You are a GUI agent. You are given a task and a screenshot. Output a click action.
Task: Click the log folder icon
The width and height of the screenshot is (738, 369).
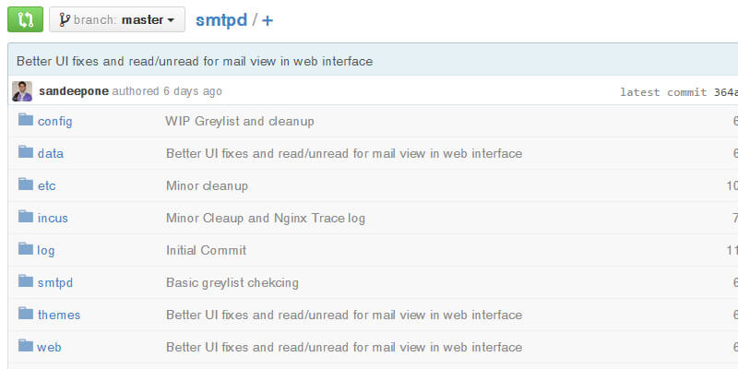click(26, 250)
